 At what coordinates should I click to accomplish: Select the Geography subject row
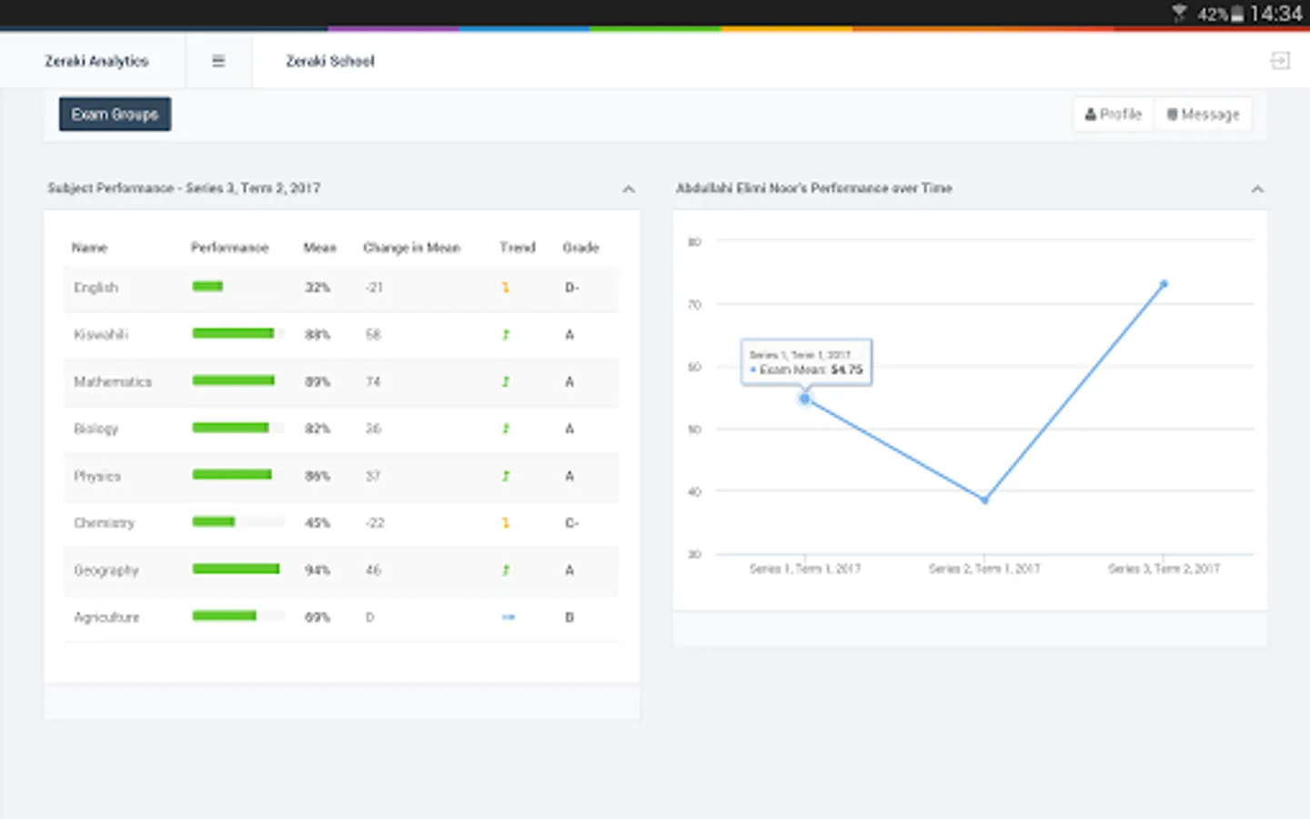click(342, 571)
